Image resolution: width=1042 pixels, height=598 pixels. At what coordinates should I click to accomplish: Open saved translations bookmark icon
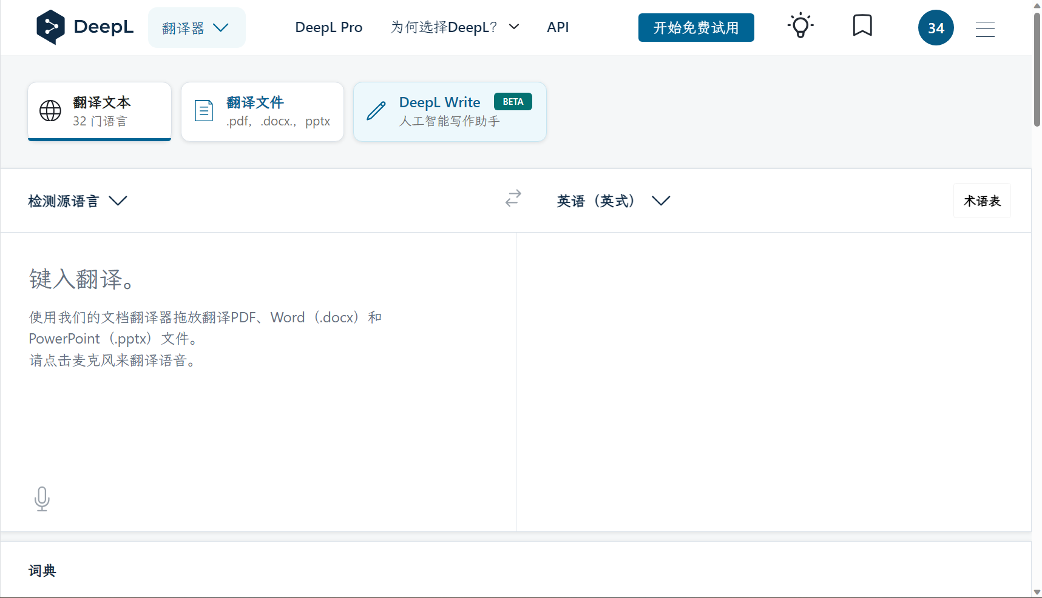click(862, 25)
